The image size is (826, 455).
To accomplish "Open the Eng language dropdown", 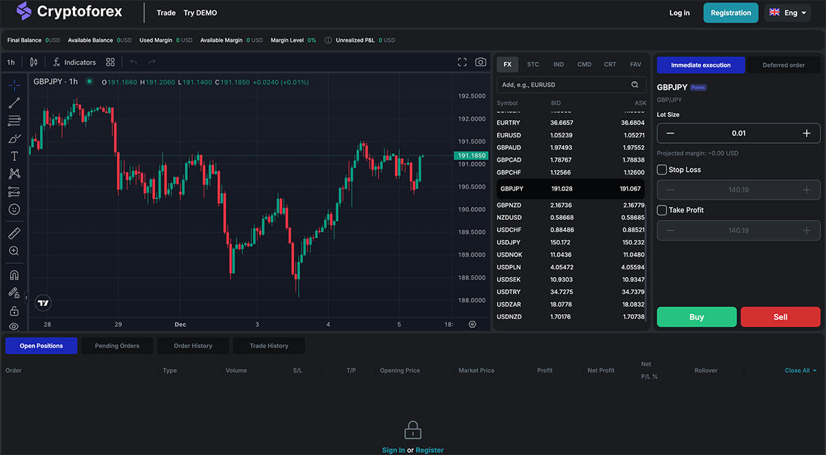I will point(787,12).
